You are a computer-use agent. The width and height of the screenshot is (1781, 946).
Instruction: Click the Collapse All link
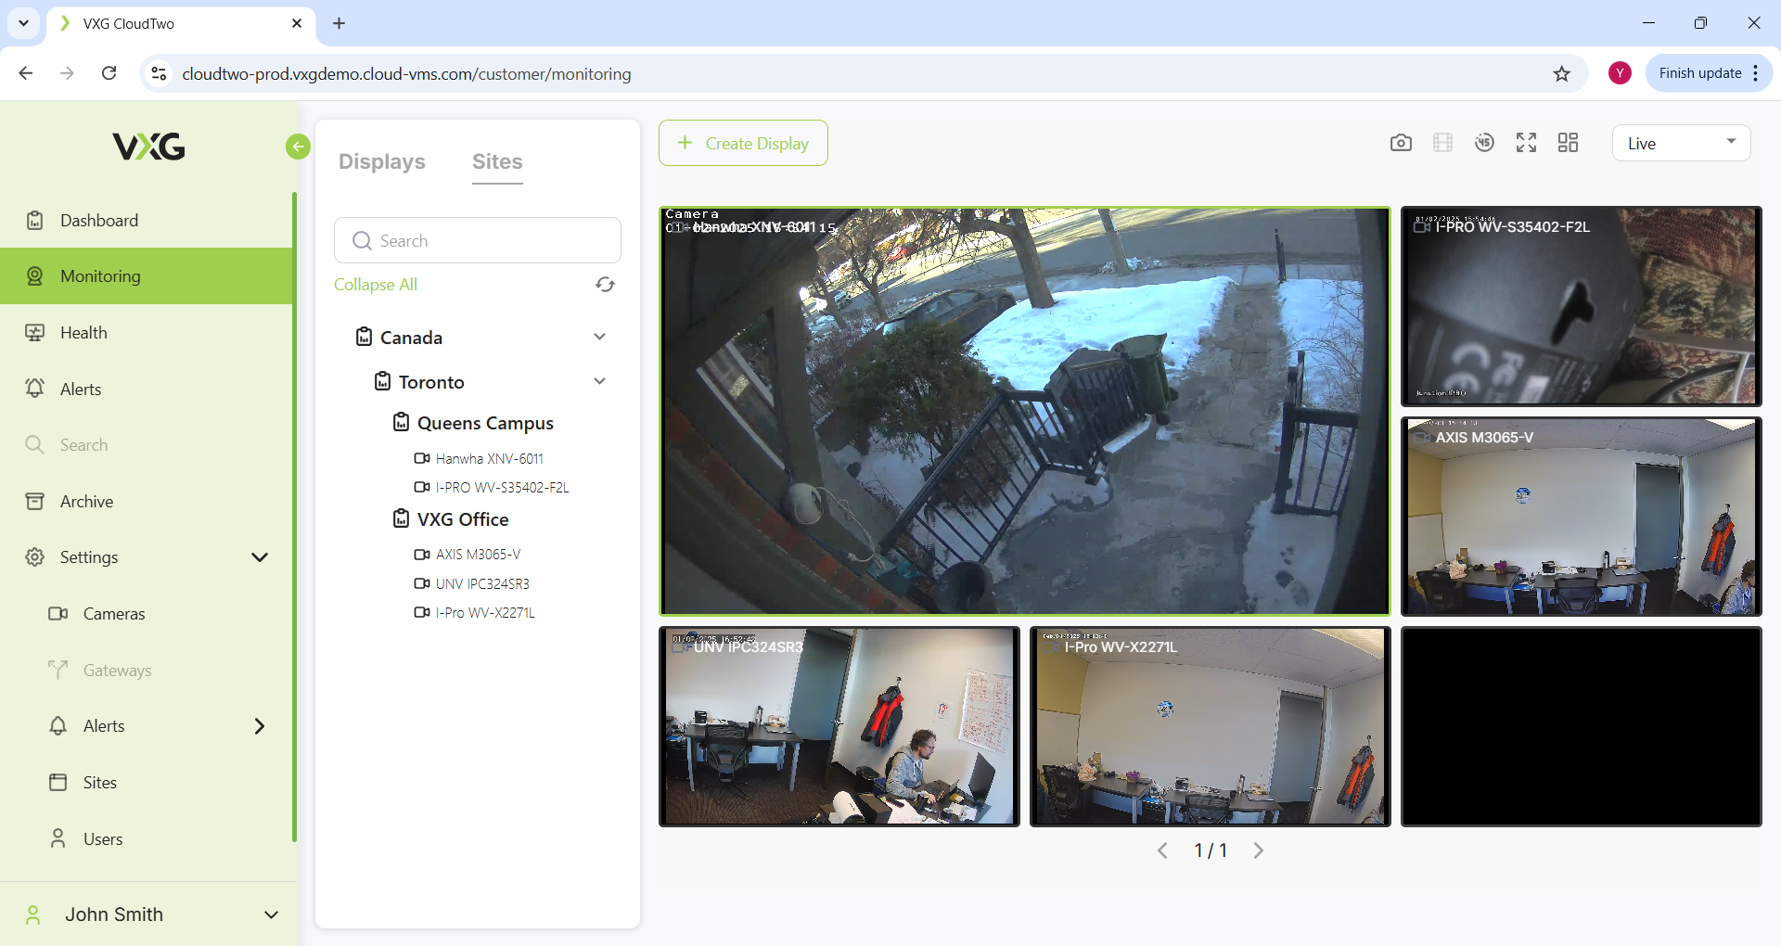click(x=376, y=285)
